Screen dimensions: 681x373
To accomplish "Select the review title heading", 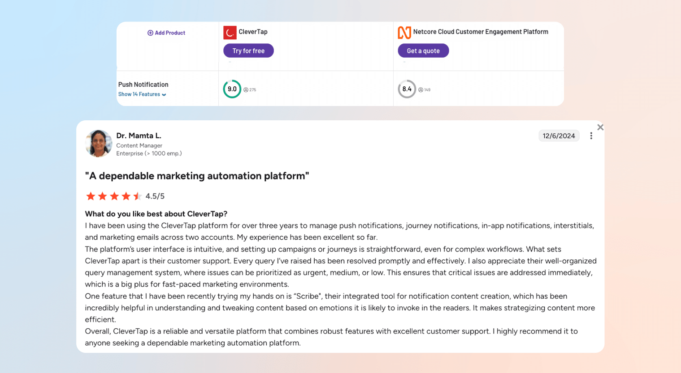I will [x=197, y=176].
